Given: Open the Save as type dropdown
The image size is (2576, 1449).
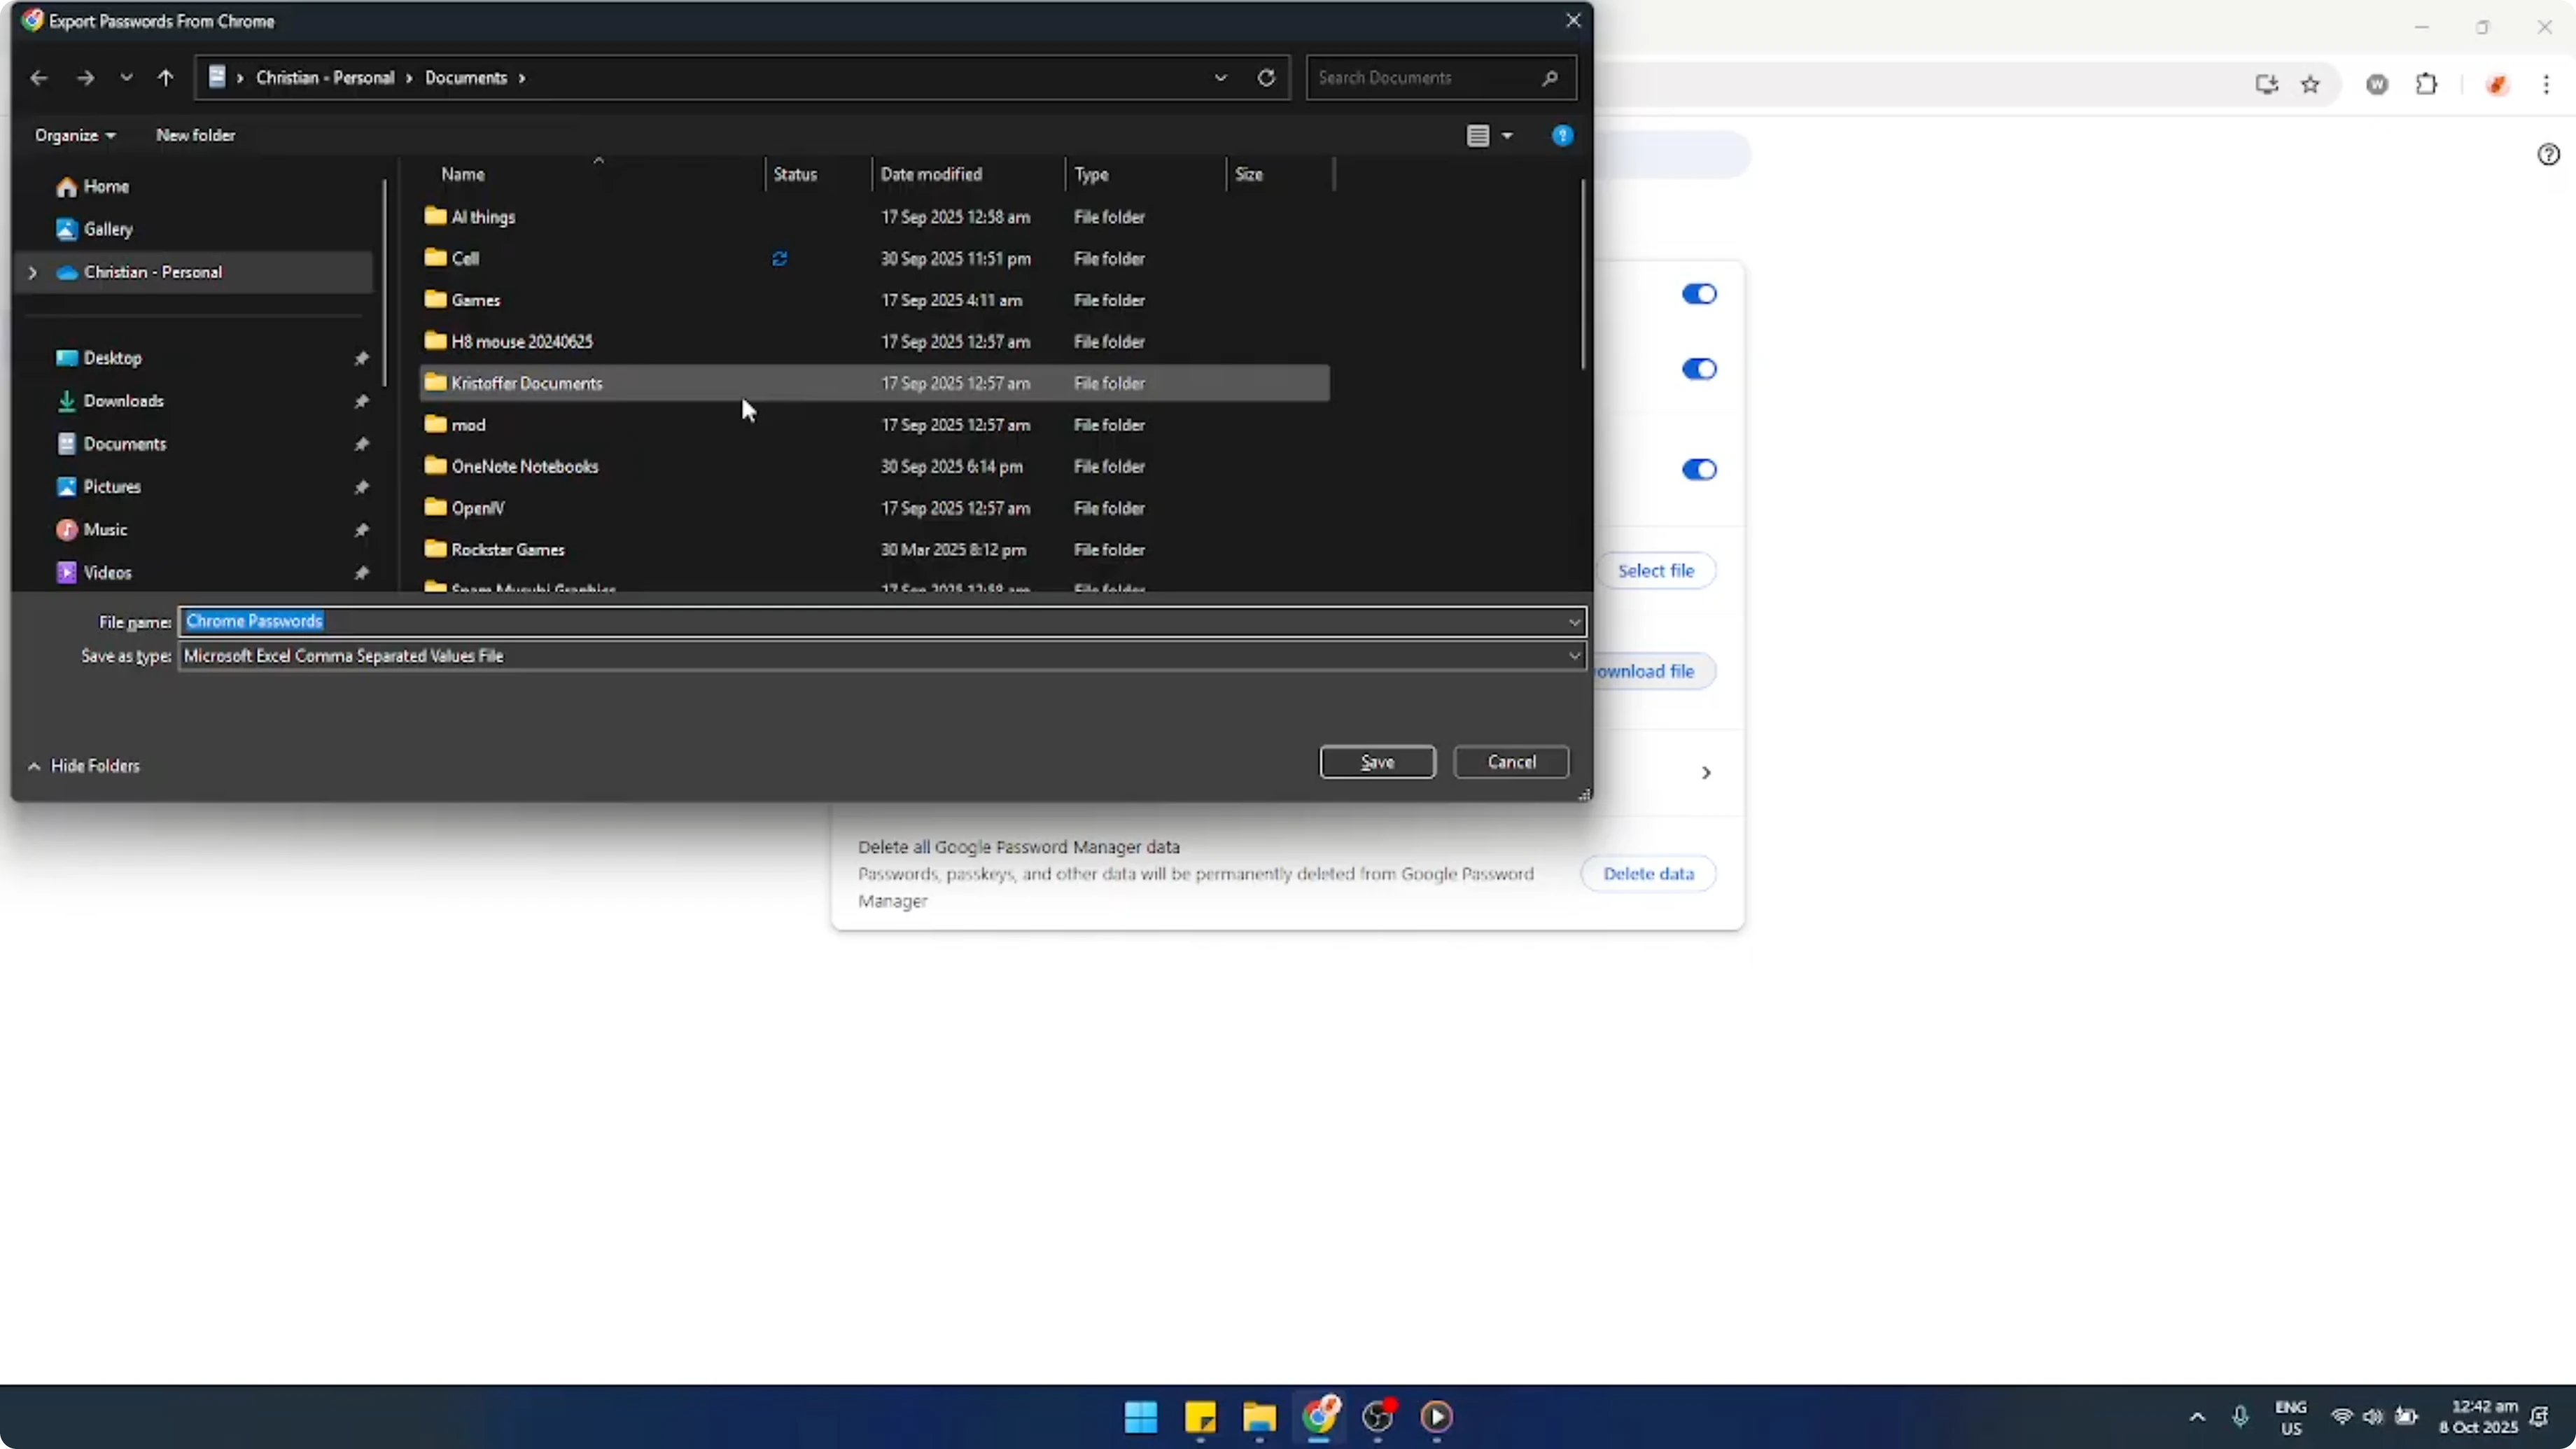Looking at the screenshot, I should [x=1576, y=656].
